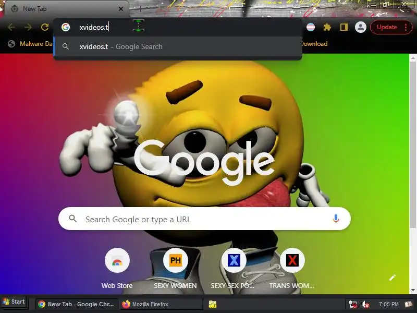
Task: Click the scrollbar down arrow
Action: pos(413,290)
